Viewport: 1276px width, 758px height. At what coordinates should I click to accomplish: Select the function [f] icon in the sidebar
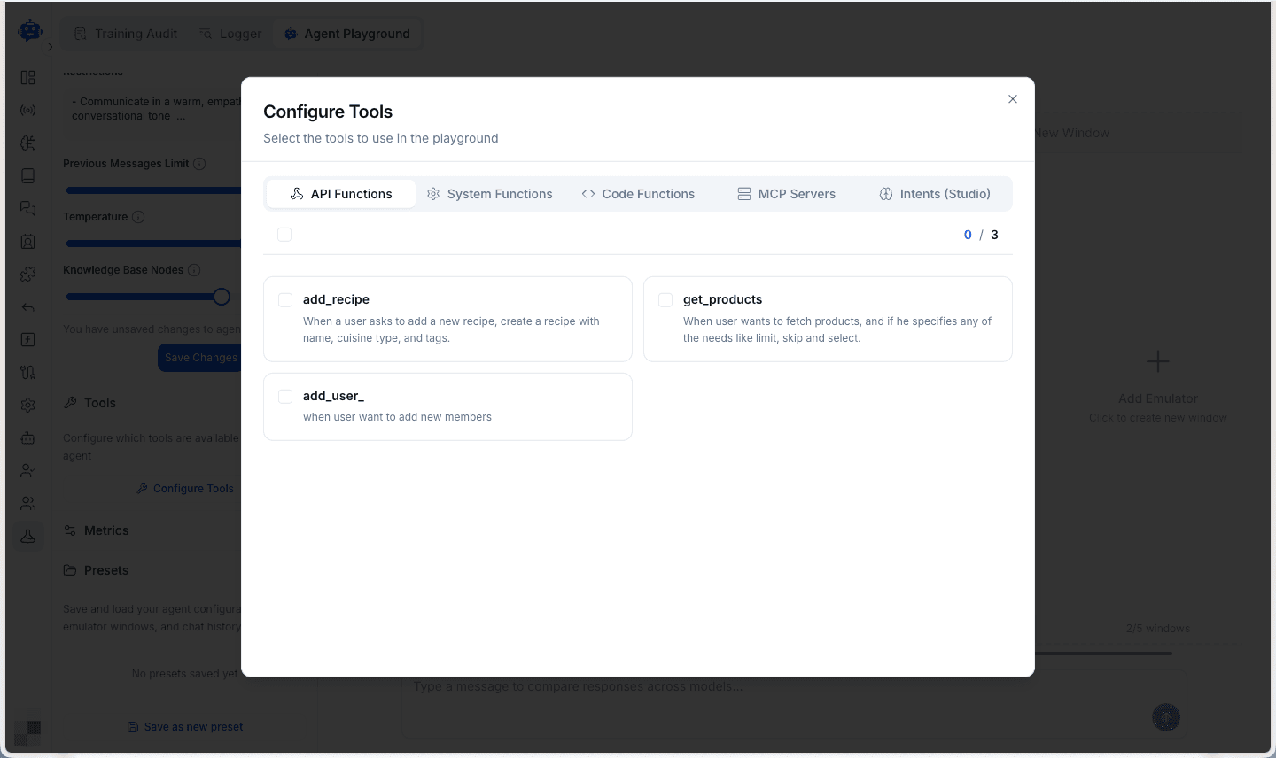(x=27, y=339)
